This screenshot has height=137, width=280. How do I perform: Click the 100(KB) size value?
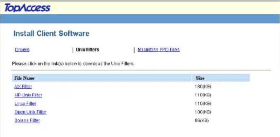point(203,112)
